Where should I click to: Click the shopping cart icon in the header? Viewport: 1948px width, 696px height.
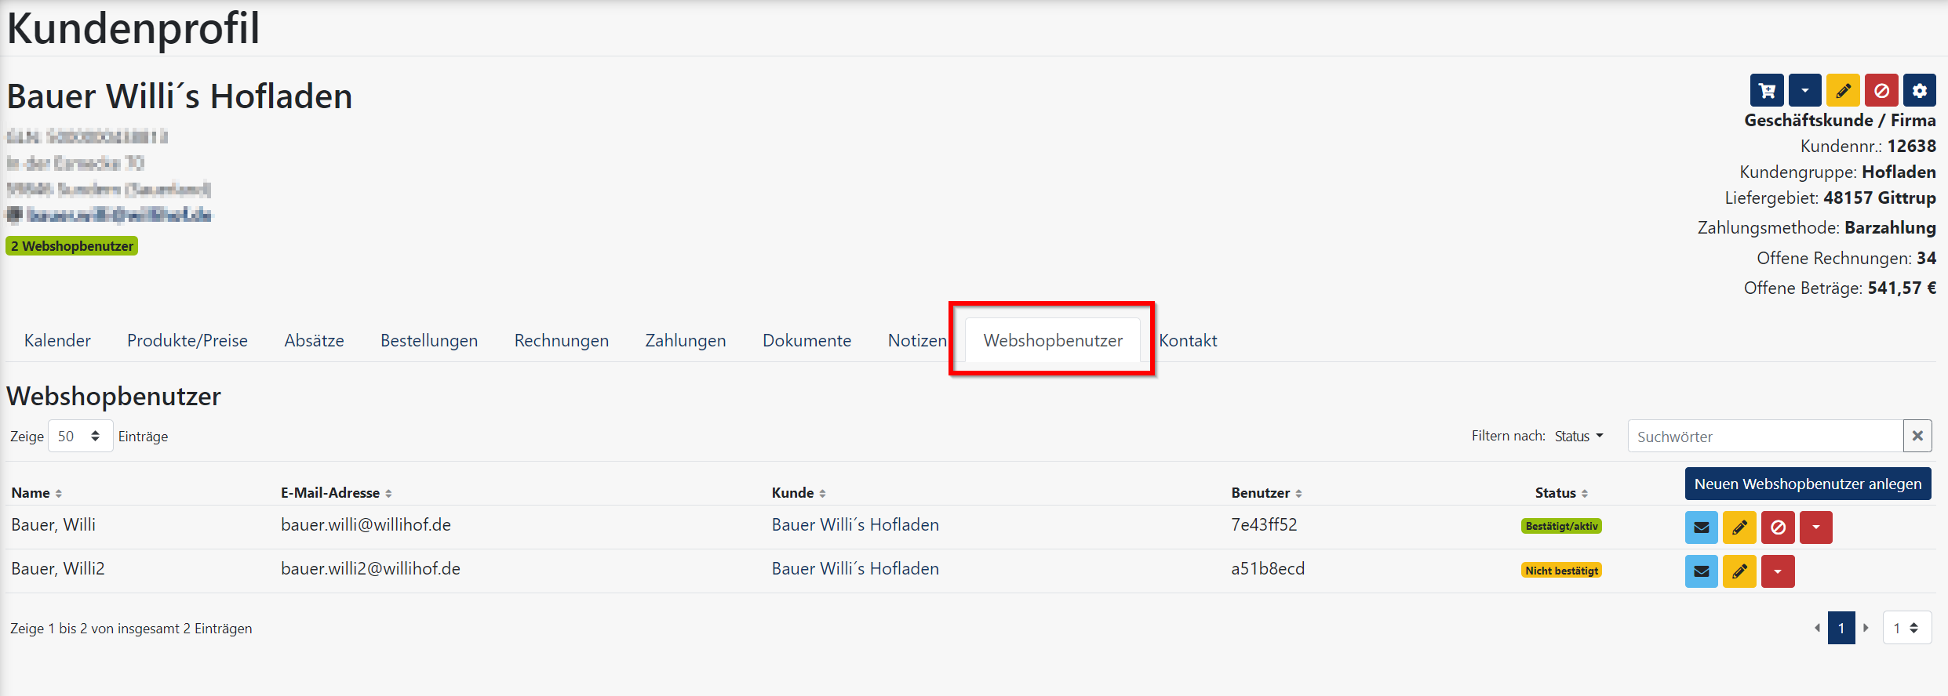(x=1767, y=91)
